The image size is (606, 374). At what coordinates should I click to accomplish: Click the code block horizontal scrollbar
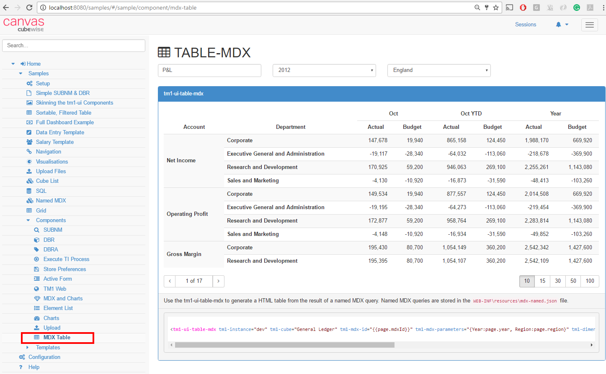(285, 345)
